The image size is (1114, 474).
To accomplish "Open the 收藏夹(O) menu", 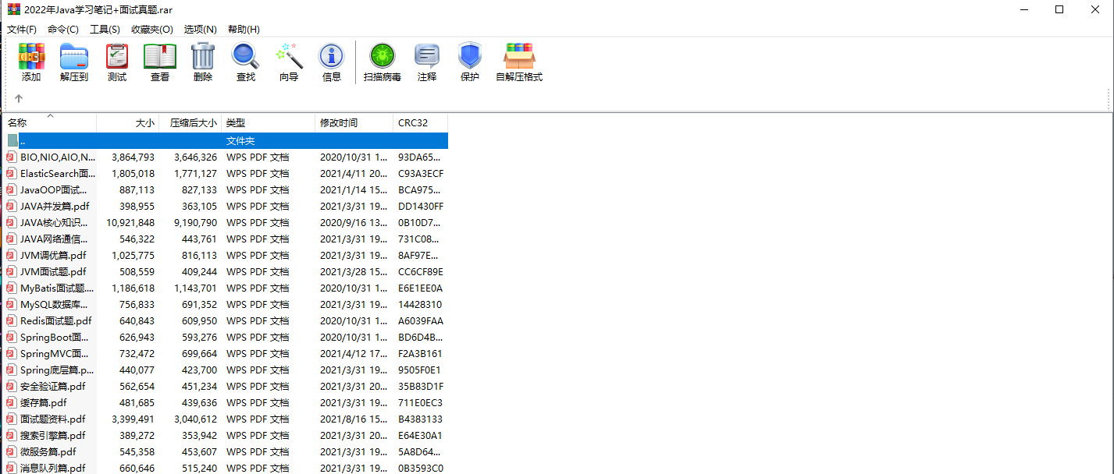I will [152, 29].
